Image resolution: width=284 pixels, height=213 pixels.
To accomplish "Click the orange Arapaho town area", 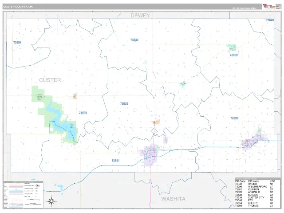I will (x=156, y=122).
